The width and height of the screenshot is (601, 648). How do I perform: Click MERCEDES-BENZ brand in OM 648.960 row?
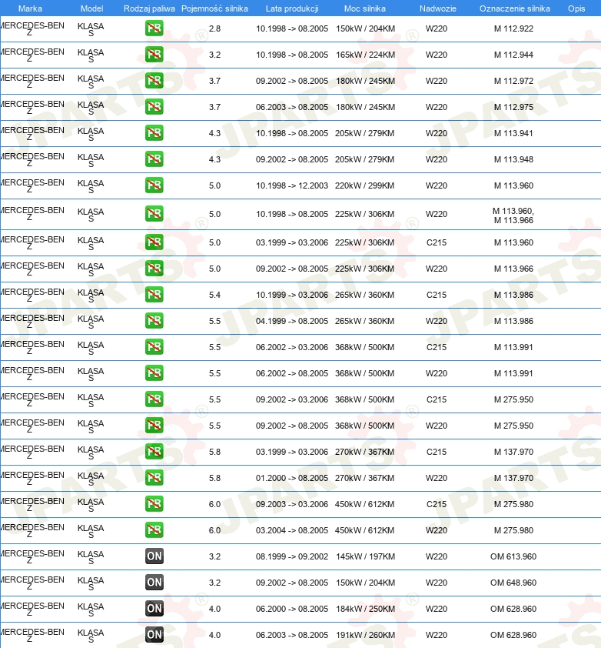[x=32, y=583]
